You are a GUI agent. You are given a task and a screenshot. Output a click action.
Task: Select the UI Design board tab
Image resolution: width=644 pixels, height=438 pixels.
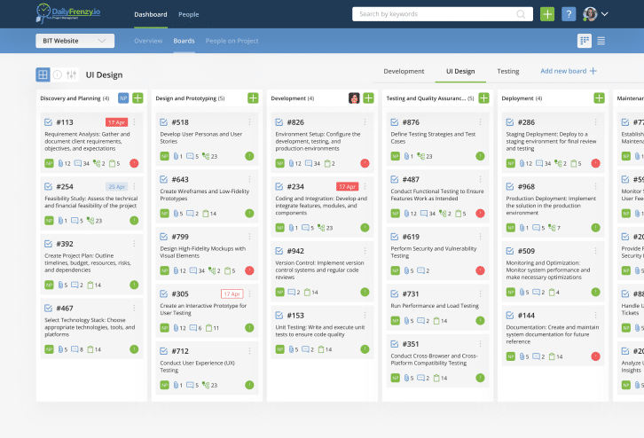(x=460, y=71)
